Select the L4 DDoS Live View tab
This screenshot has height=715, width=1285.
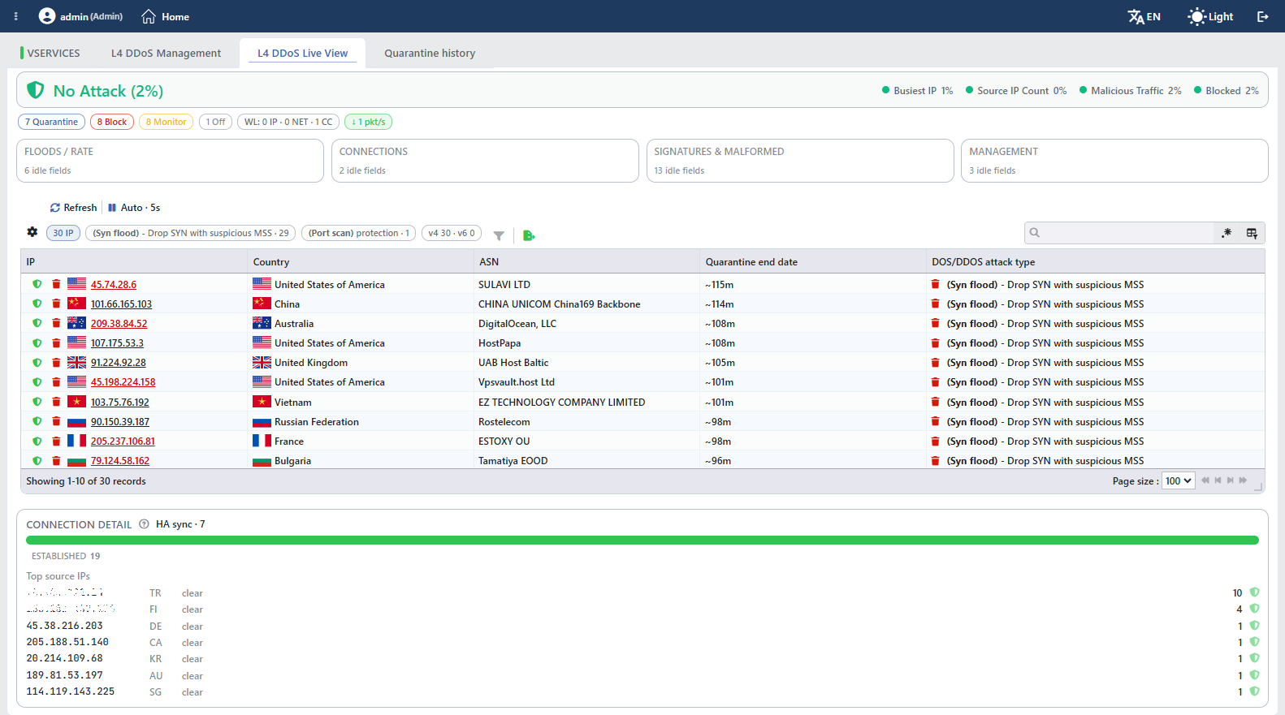coord(302,53)
